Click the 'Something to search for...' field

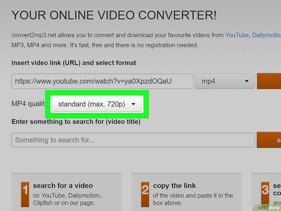133,140
